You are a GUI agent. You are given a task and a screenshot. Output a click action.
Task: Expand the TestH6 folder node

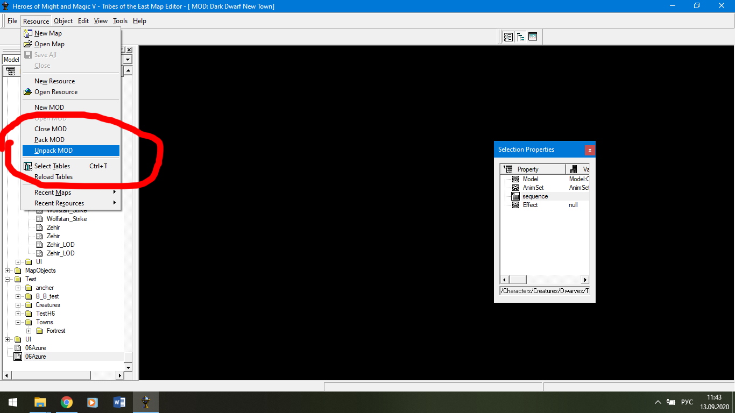pyautogui.click(x=18, y=314)
